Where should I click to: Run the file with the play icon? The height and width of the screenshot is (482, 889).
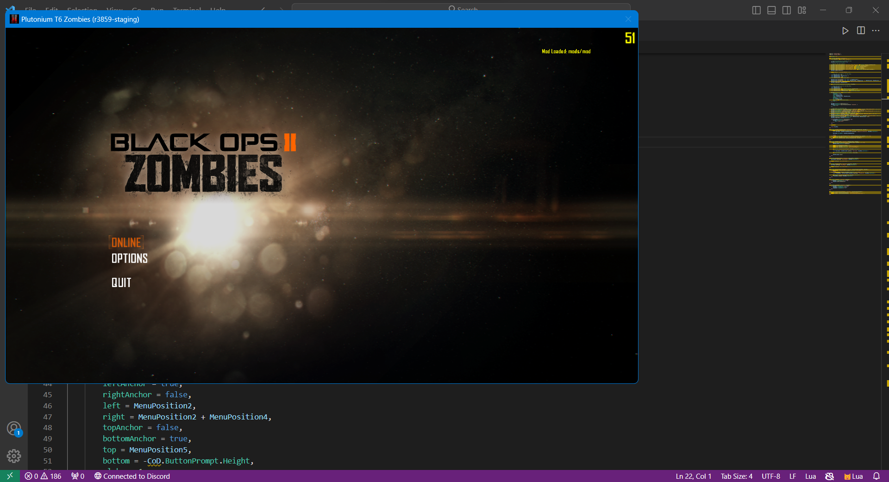click(845, 31)
